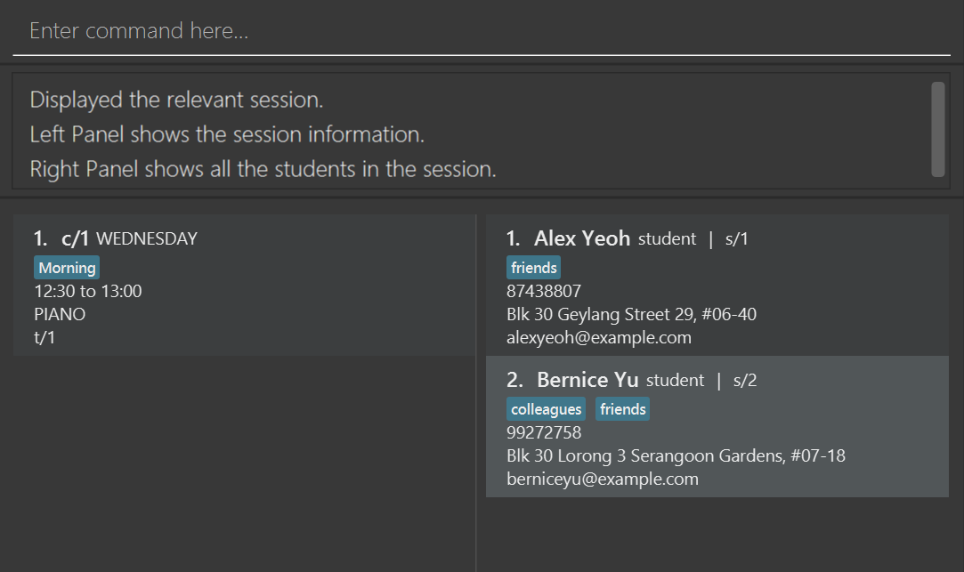Click the colleagues tag on Bernice Yu
This screenshot has width=964, height=572.
547,409
